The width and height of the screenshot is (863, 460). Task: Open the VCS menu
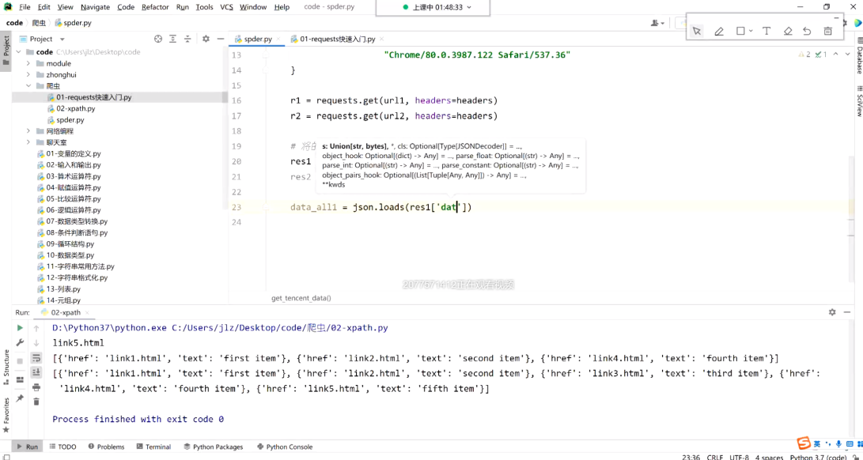pyautogui.click(x=226, y=7)
